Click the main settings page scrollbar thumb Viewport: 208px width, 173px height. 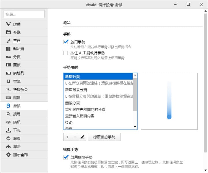(205, 83)
